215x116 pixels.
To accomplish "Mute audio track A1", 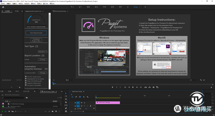I will 84,106.
